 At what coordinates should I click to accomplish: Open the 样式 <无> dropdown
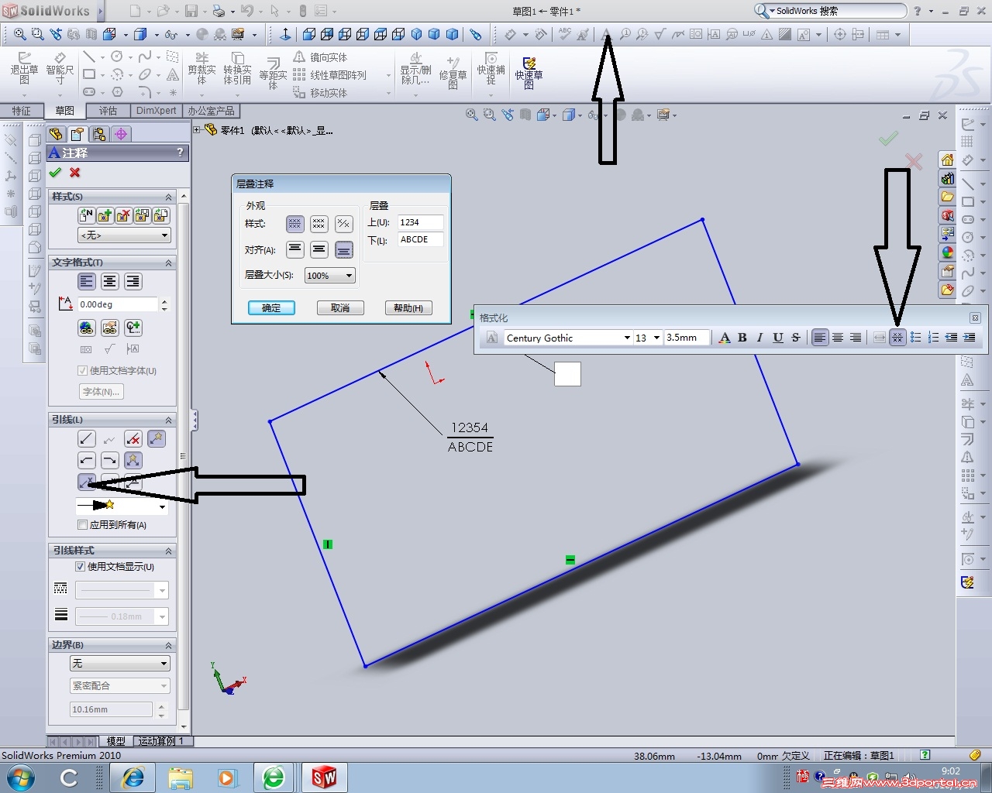click(124, 235)
